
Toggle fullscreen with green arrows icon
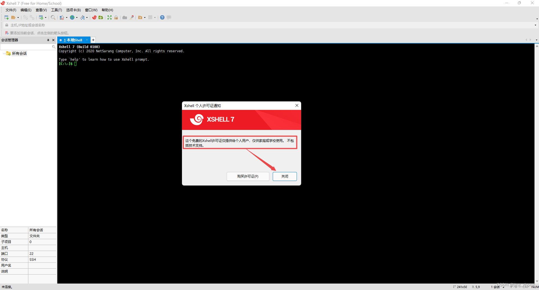[x=110, y=17]
